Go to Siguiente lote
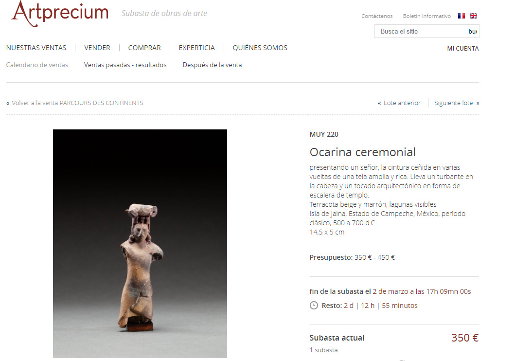515x361 pixels. tap(457, 103)
